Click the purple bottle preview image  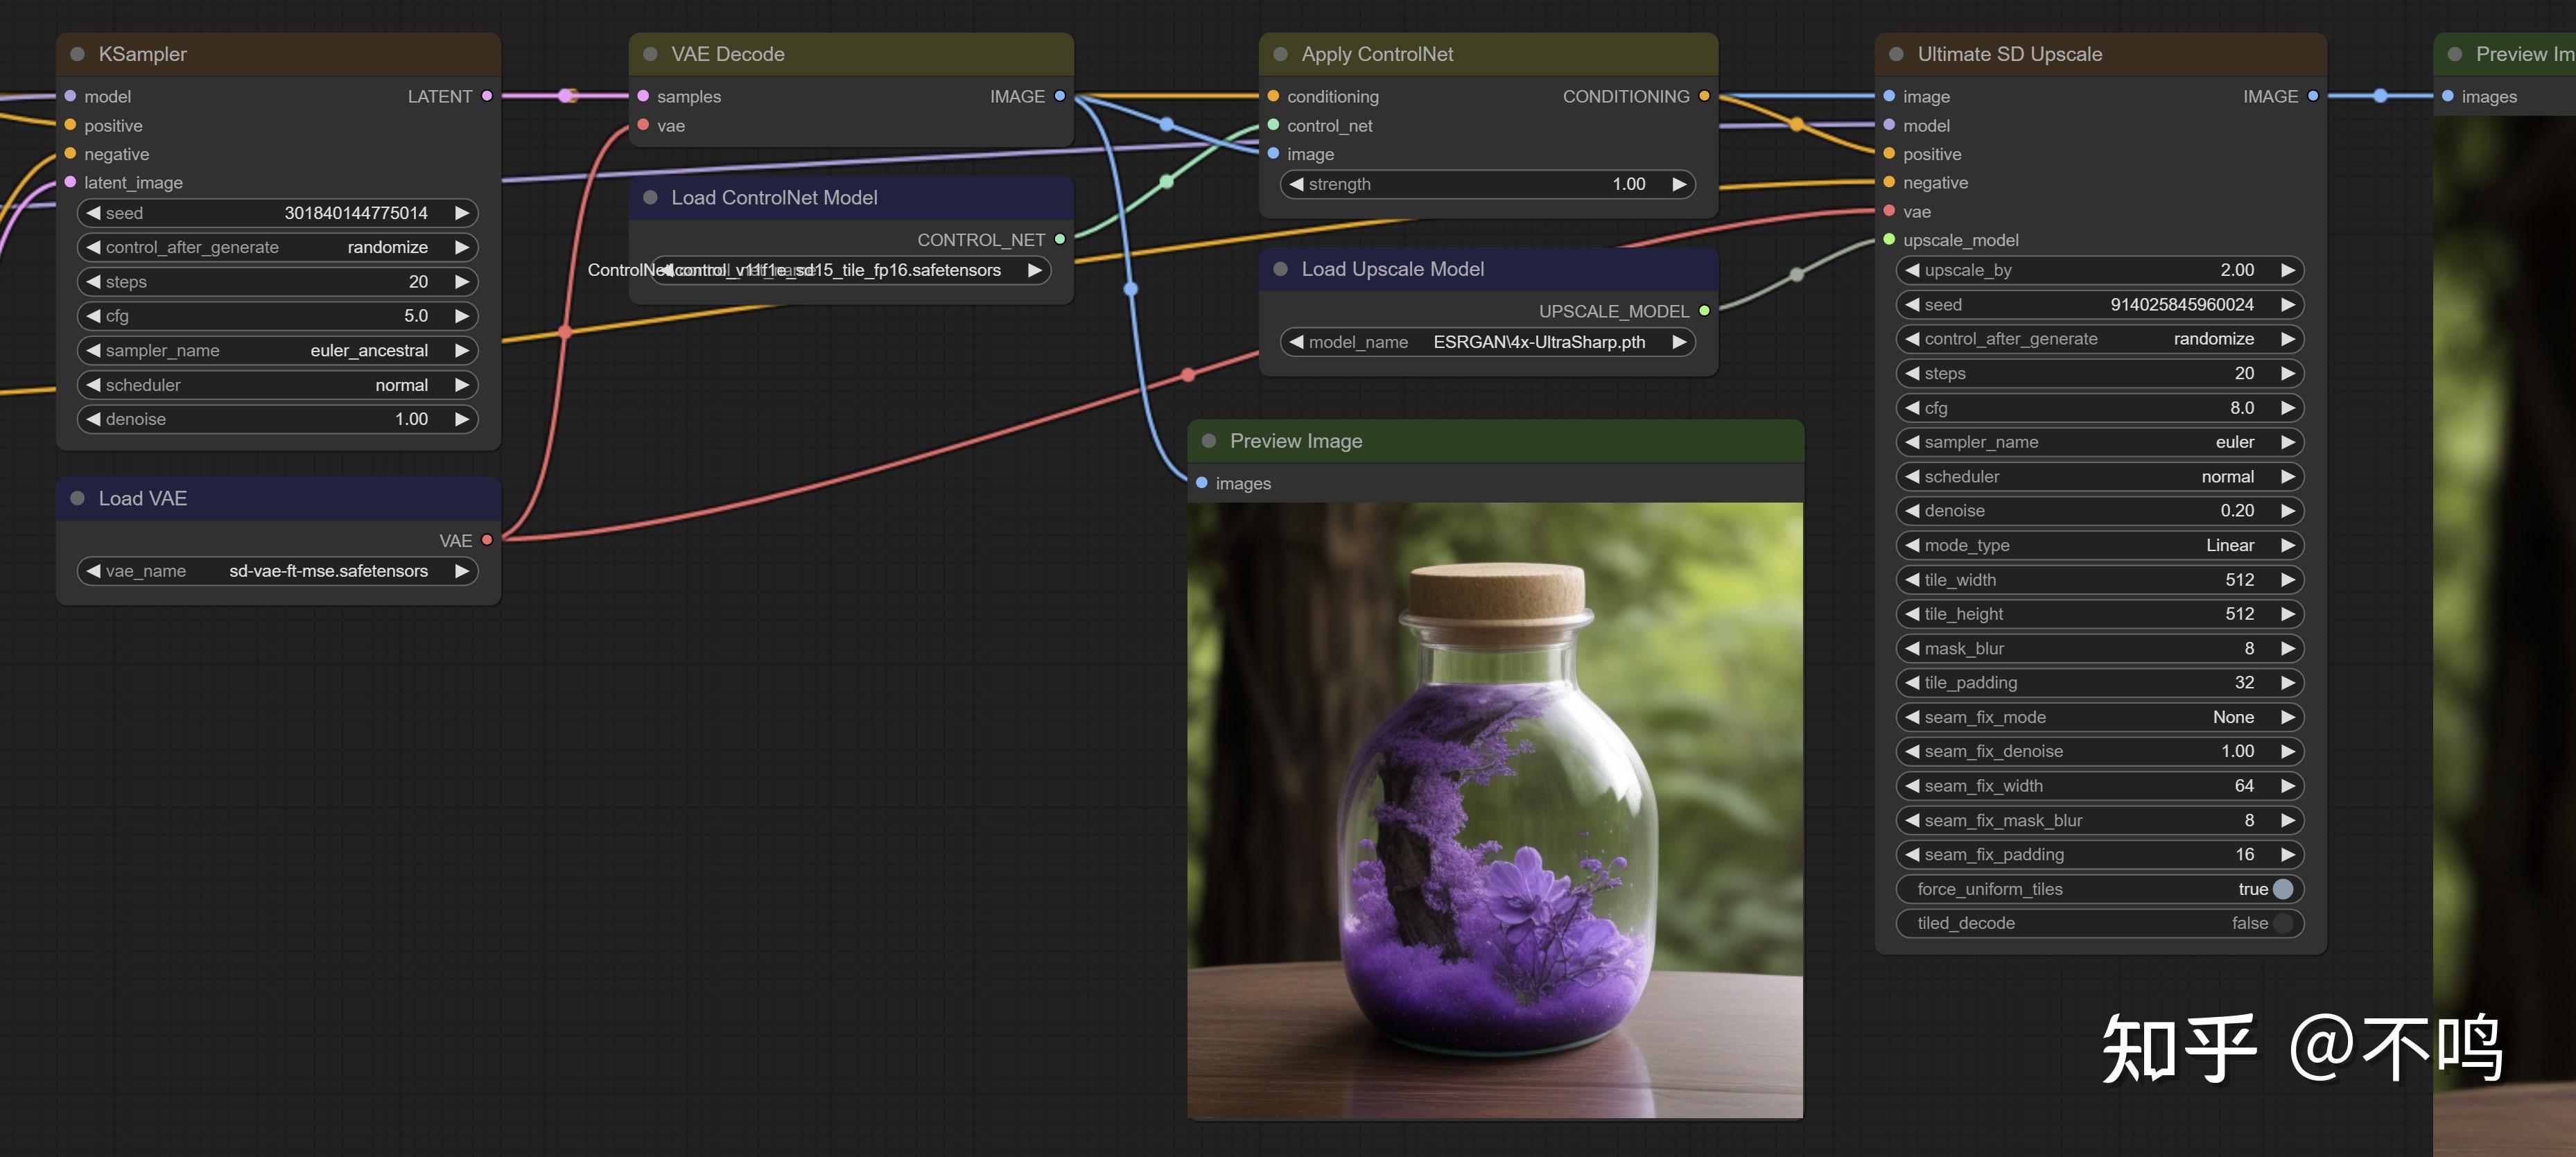click(1494, 810)
